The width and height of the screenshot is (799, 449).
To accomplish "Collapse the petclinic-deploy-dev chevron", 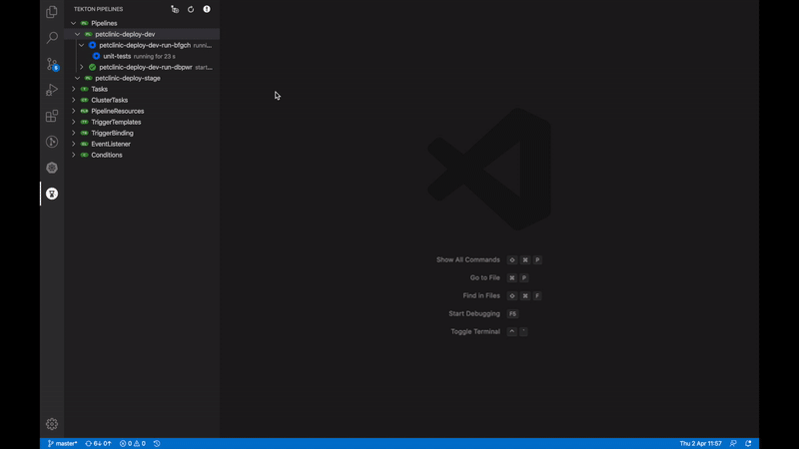I will (78, 34).
